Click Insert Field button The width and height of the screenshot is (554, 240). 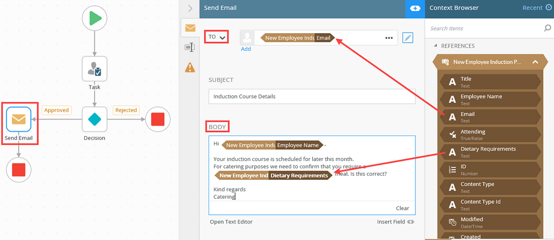click(x=395, y=222)
